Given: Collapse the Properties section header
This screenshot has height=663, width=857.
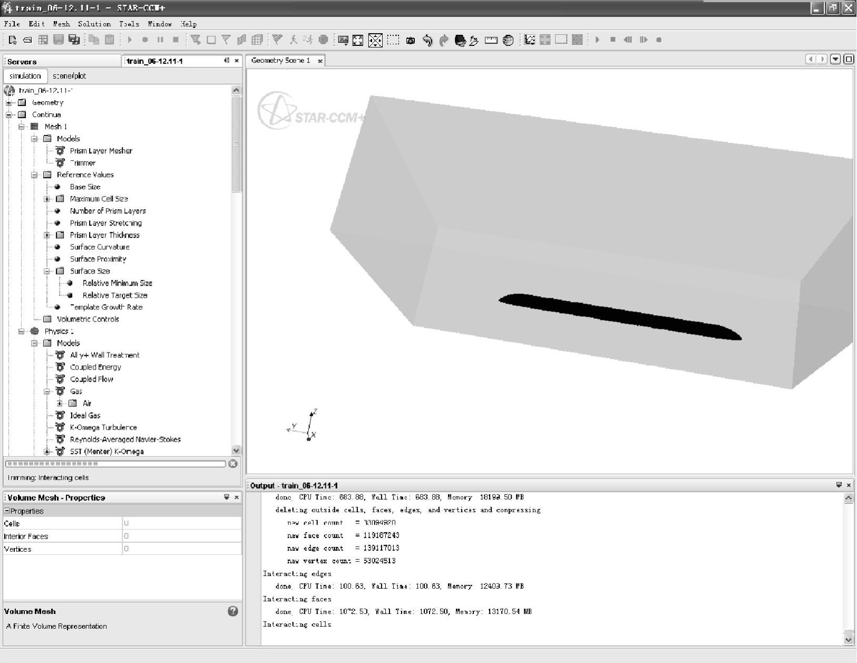Looking at the screenshot, I should pyautogui.click(x=7, y=511).
